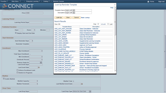The width and height of the screenshot is (166, 93).
Task: Click the Max Enrollment field
Action: pos(36,51)
